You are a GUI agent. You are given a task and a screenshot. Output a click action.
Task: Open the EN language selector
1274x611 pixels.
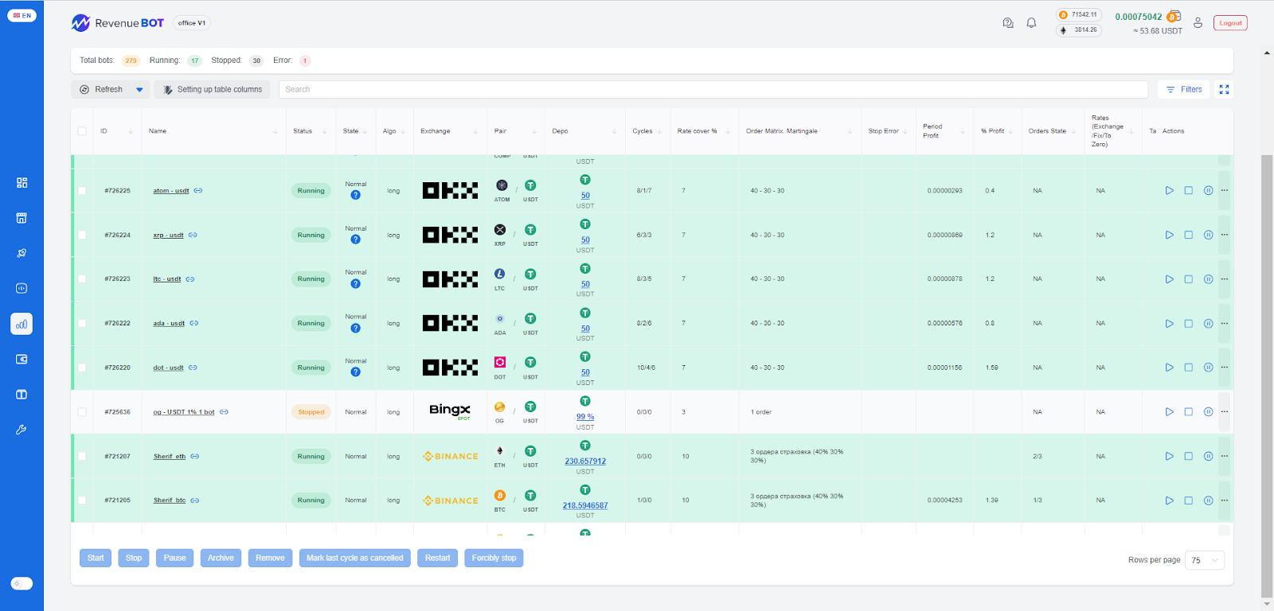click(x=21, y=15)
